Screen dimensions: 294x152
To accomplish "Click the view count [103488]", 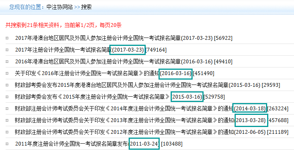I will click(x=172, y=144).
